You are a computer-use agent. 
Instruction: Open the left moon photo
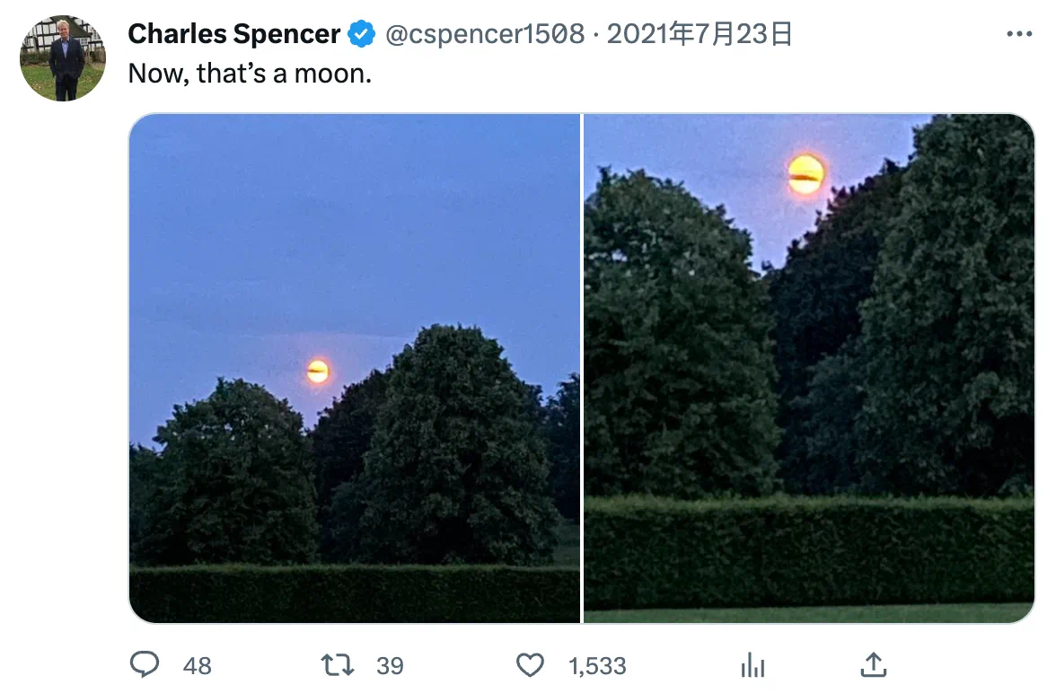tap(354, 368)
